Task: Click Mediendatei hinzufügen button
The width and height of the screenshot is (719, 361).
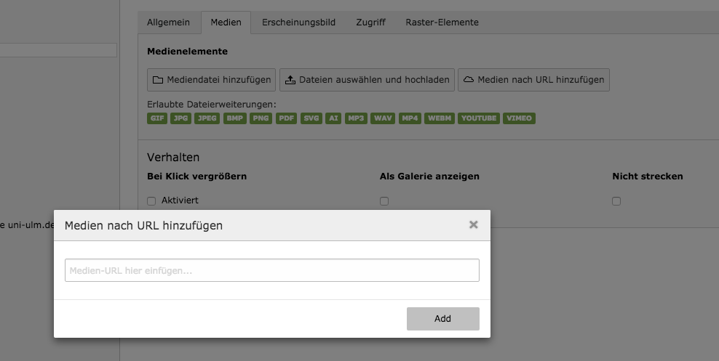Action: pos(211,80)
